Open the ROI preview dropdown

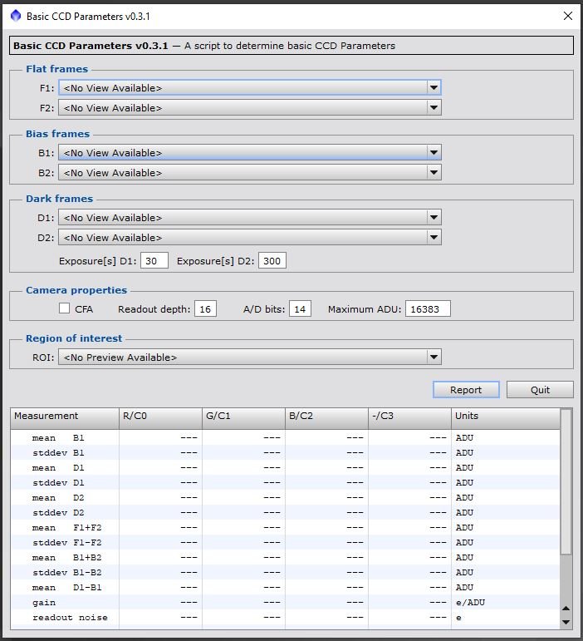(x=249, y=357)
